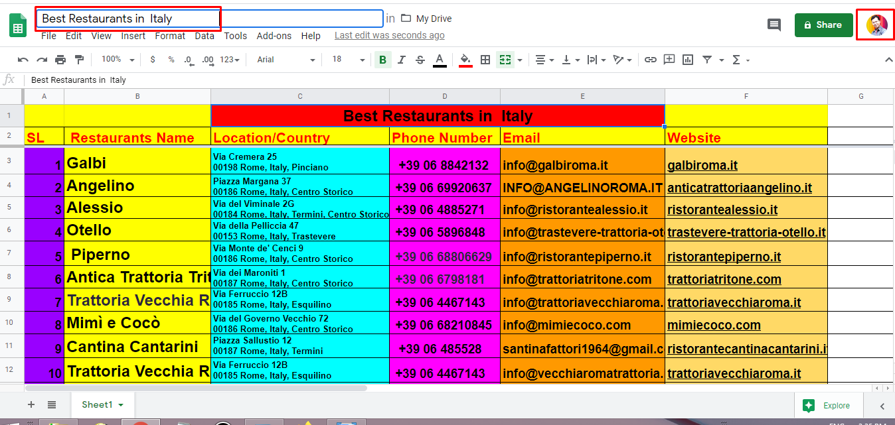This screenshot has width=895, height=425.
Task: Click the print icon in toolbar
Action: point(60,60)
